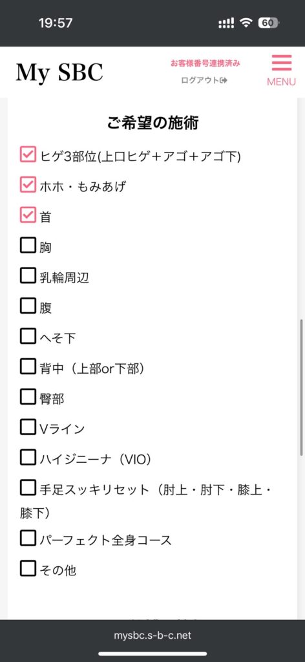Tap the mysbc.s-b-c.net address bar

152,635
